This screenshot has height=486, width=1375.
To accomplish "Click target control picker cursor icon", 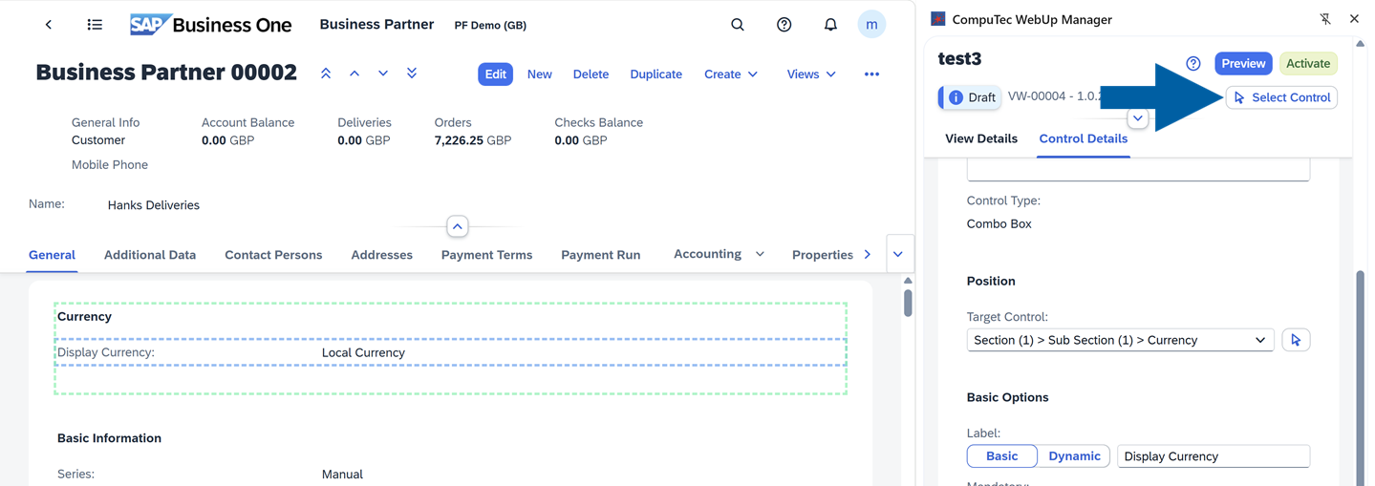I will 1296,340.
